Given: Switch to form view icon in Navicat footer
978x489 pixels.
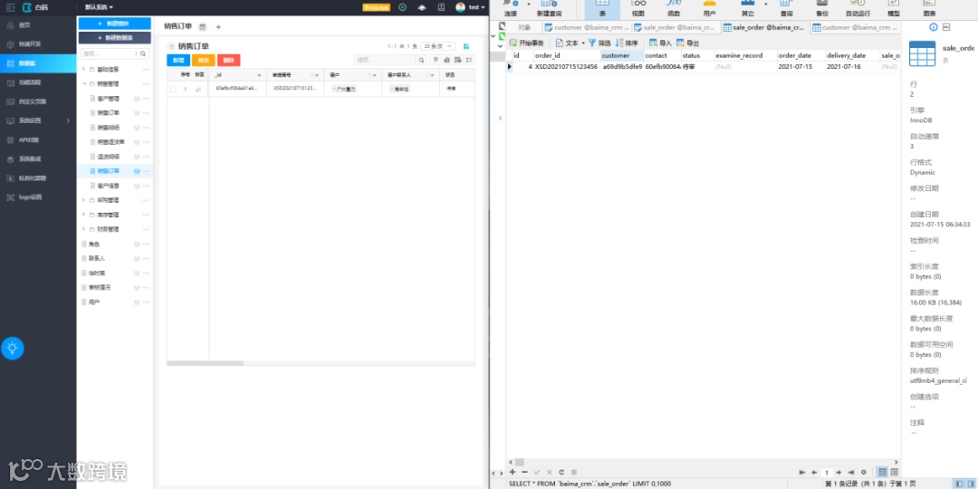Looking at the screenshot, I should point(894,472).
